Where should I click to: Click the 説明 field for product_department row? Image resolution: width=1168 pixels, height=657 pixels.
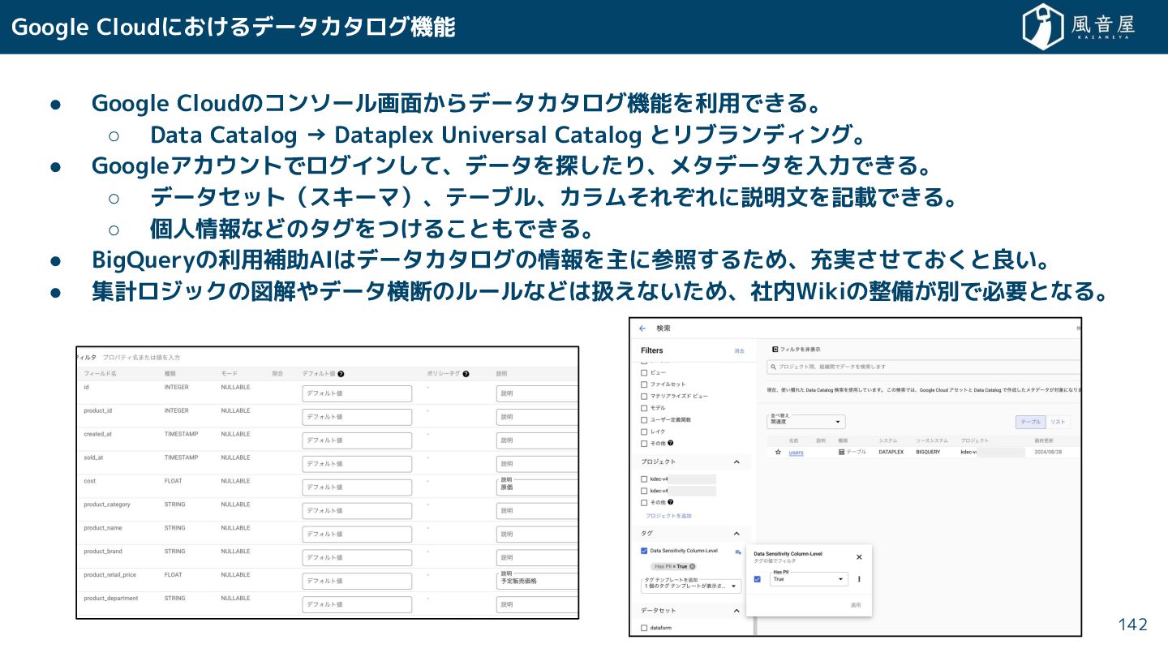tap(537, 605)
